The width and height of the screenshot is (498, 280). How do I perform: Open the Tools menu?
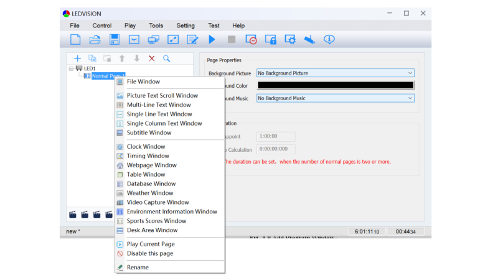click(x=156, y=26)
